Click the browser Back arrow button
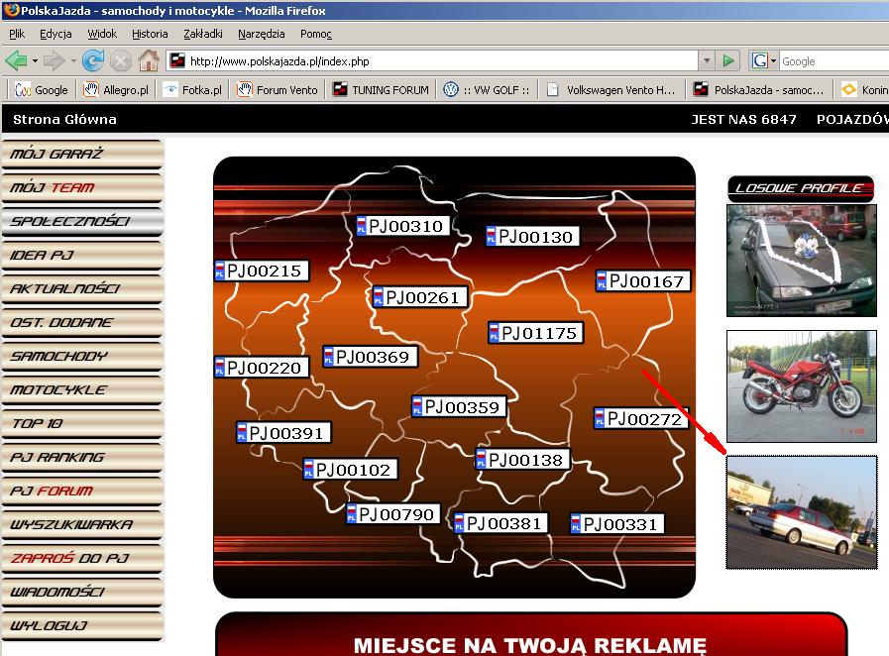Image resolution: width=889 pixels, height=656 pixels. (17, 60)
